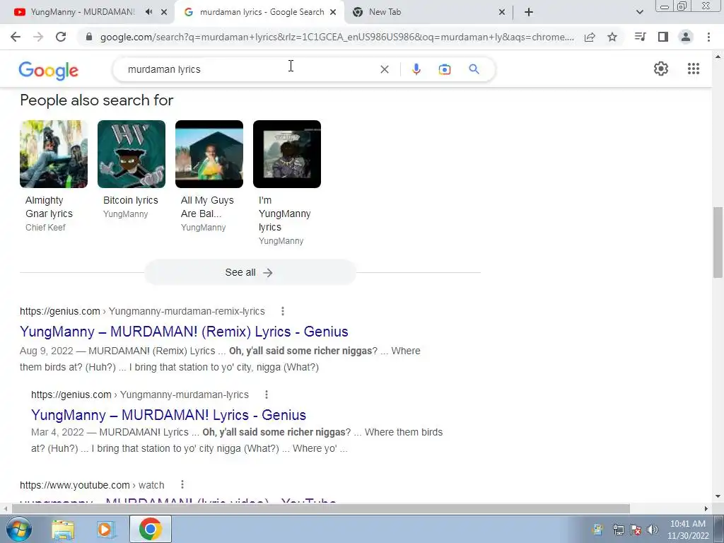Click the scroll down arrow
Screen dimensions: 724x543
718,497
